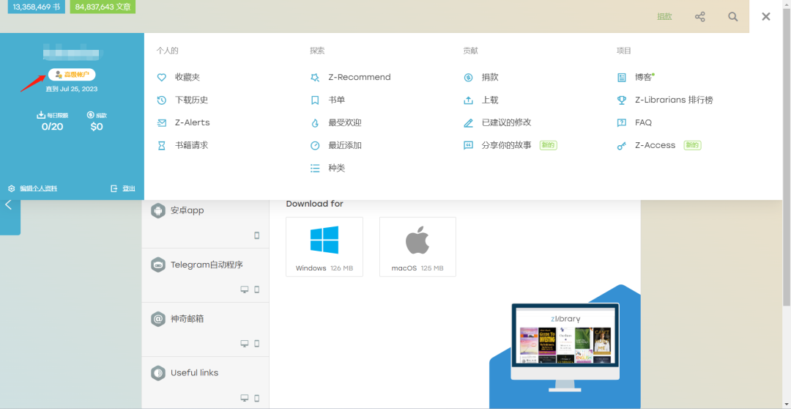The width and height of the screenshot is (791, 409).
Task: Click the 每日限额 download icon
Action: (41, 115)
